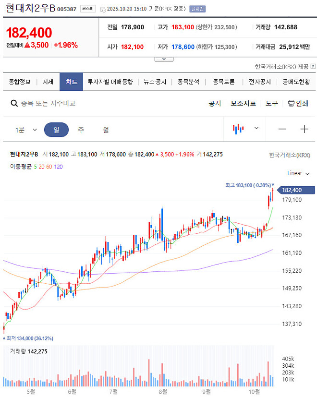Click the printer icon next to 인쇄
Viewport: 317px width, 397px height.
292,103
